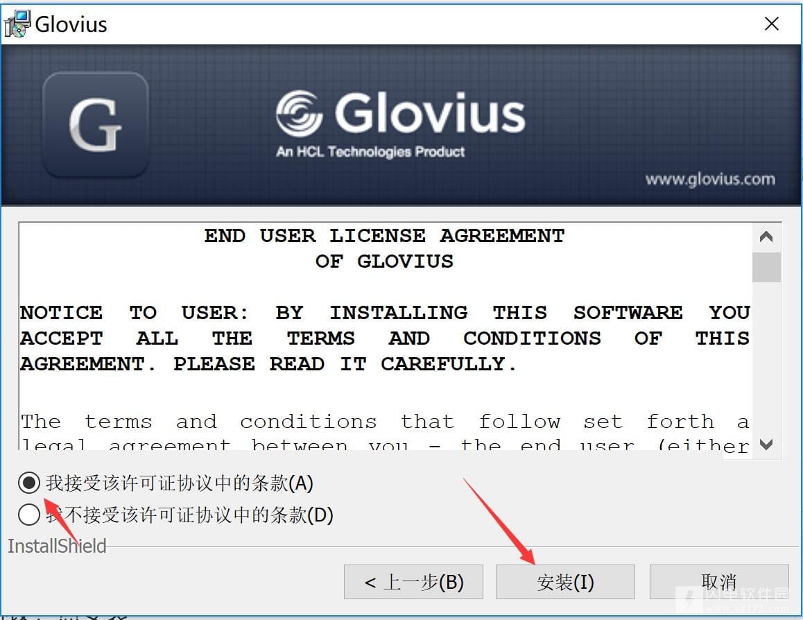Select do not accept license radio button
803x620 pixels.
28,515
